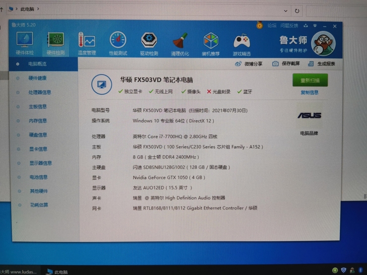Click the 无线上网 check status
367x275 pixels.
point(160,92)
